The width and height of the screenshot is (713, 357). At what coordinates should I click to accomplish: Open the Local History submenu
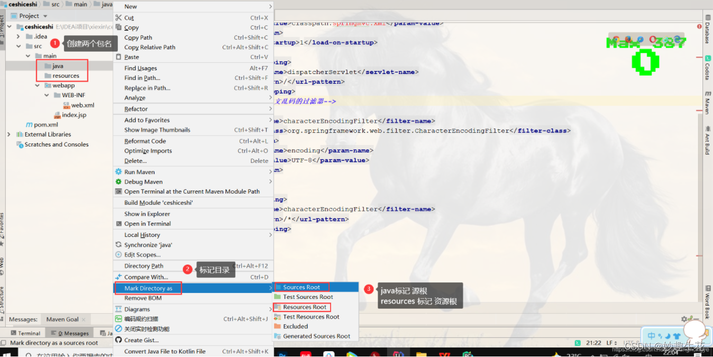193,235
